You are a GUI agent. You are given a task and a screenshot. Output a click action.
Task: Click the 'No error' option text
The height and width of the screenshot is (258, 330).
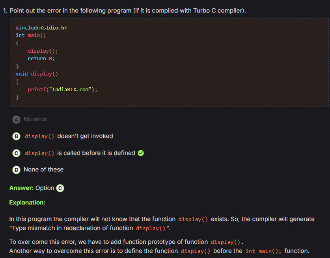pos(35,119)
